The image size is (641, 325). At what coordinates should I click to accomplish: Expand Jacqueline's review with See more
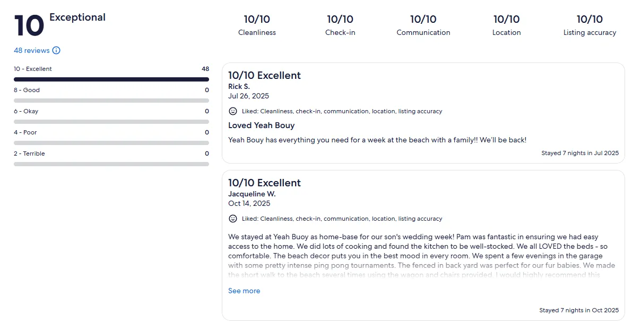click(244, 291)
